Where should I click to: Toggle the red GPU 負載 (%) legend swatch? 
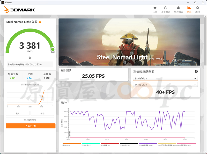tap(110, 143)
